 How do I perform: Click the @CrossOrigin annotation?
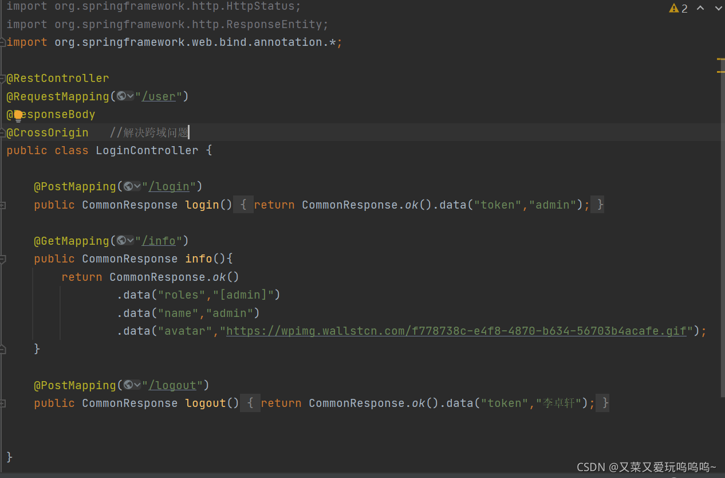click(48, 132)
